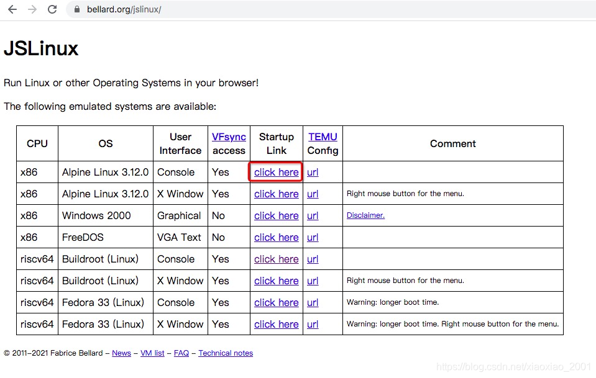Reload the page with the refresh icon
596x378 pixels.
[x=52, y=9]
